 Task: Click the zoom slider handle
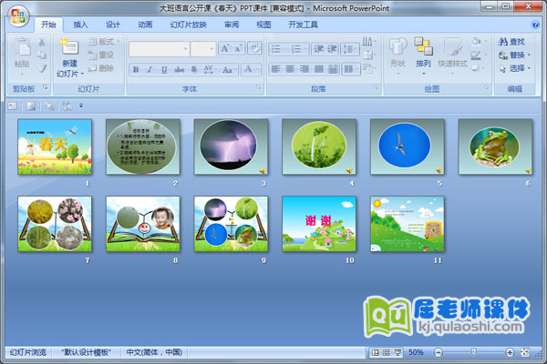click(x=472, y=352)
